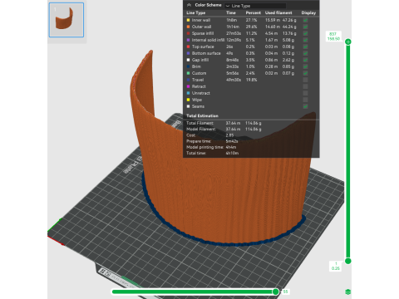Select the Outer wall row label
Image resolution: width=399 pixels, height=299 pixels.
click(201, 27)
